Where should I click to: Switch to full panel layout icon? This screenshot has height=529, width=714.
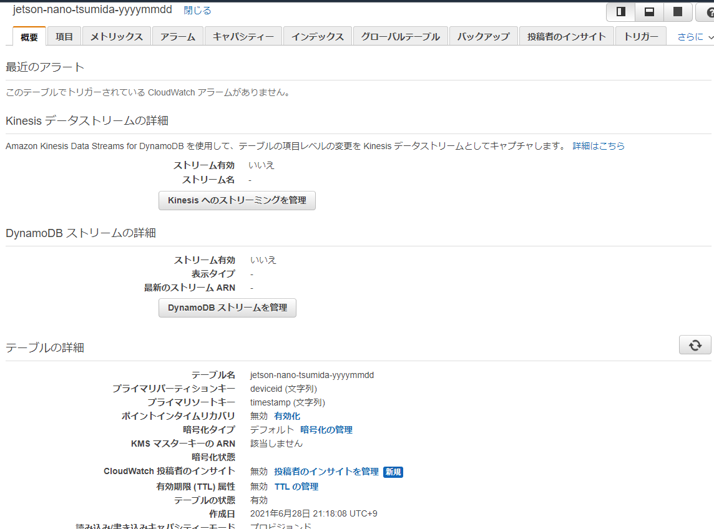click(678, 12)
